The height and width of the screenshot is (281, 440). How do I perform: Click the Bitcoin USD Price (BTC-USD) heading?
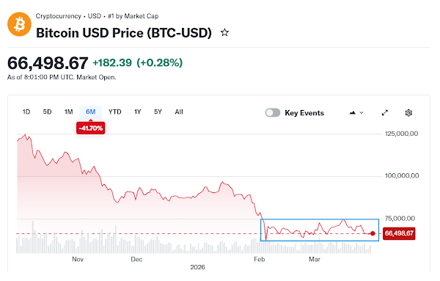(x=124, y=33)
